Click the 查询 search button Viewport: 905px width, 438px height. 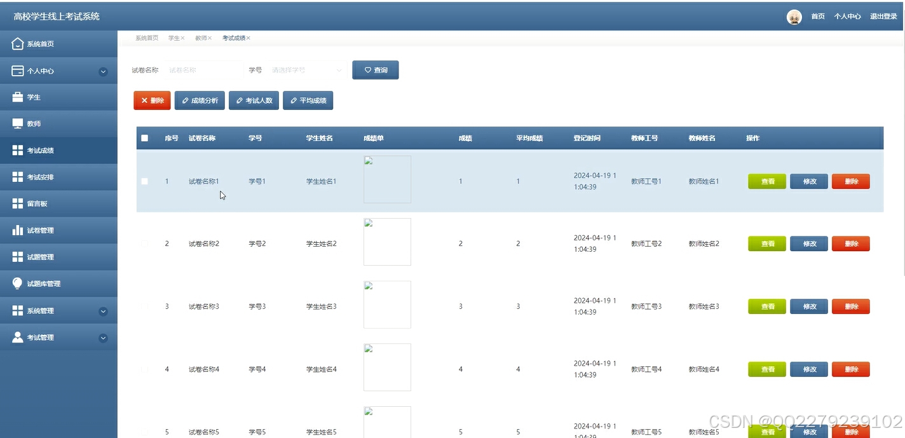pos(376,70)
